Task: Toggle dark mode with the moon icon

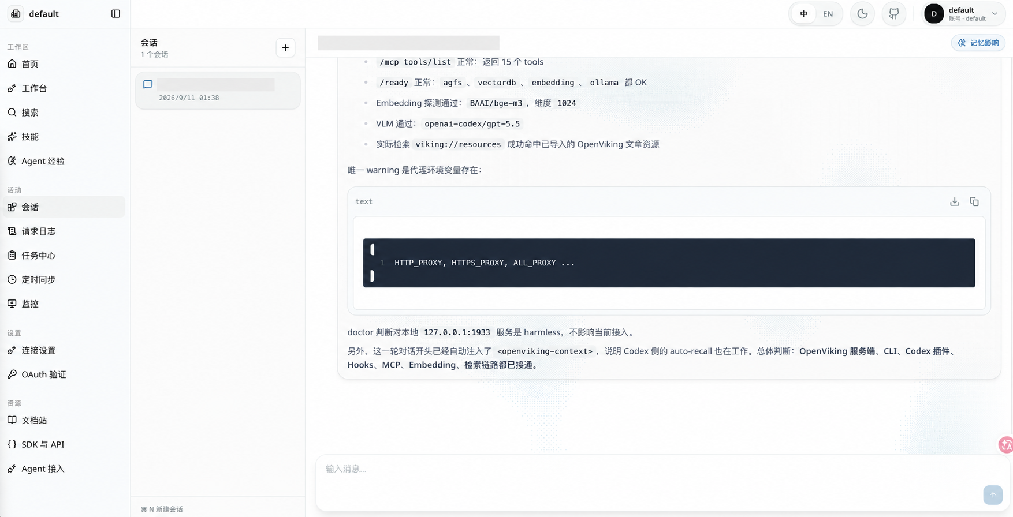Action: pyautogui.click(x=862, y=14)
